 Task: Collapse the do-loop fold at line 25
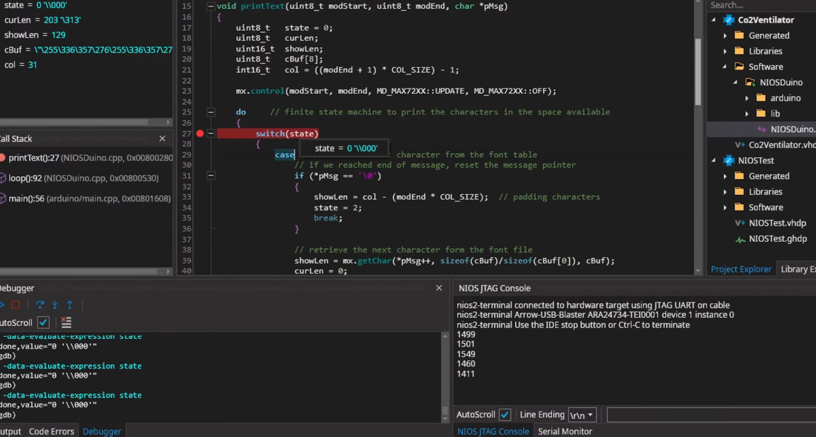pos(211,112)
